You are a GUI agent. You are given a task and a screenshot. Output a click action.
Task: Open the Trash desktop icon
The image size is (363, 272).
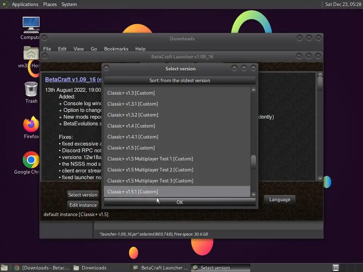[x=31, y=89]
